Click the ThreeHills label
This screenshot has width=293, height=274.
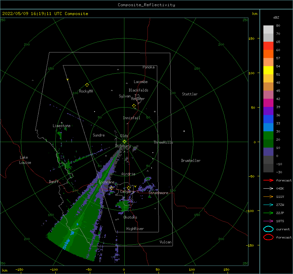[x=163, y=142]
